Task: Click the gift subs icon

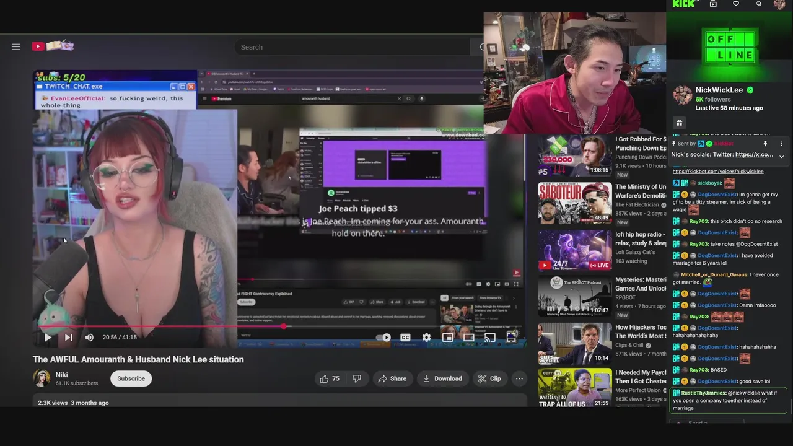Action: 679,123
